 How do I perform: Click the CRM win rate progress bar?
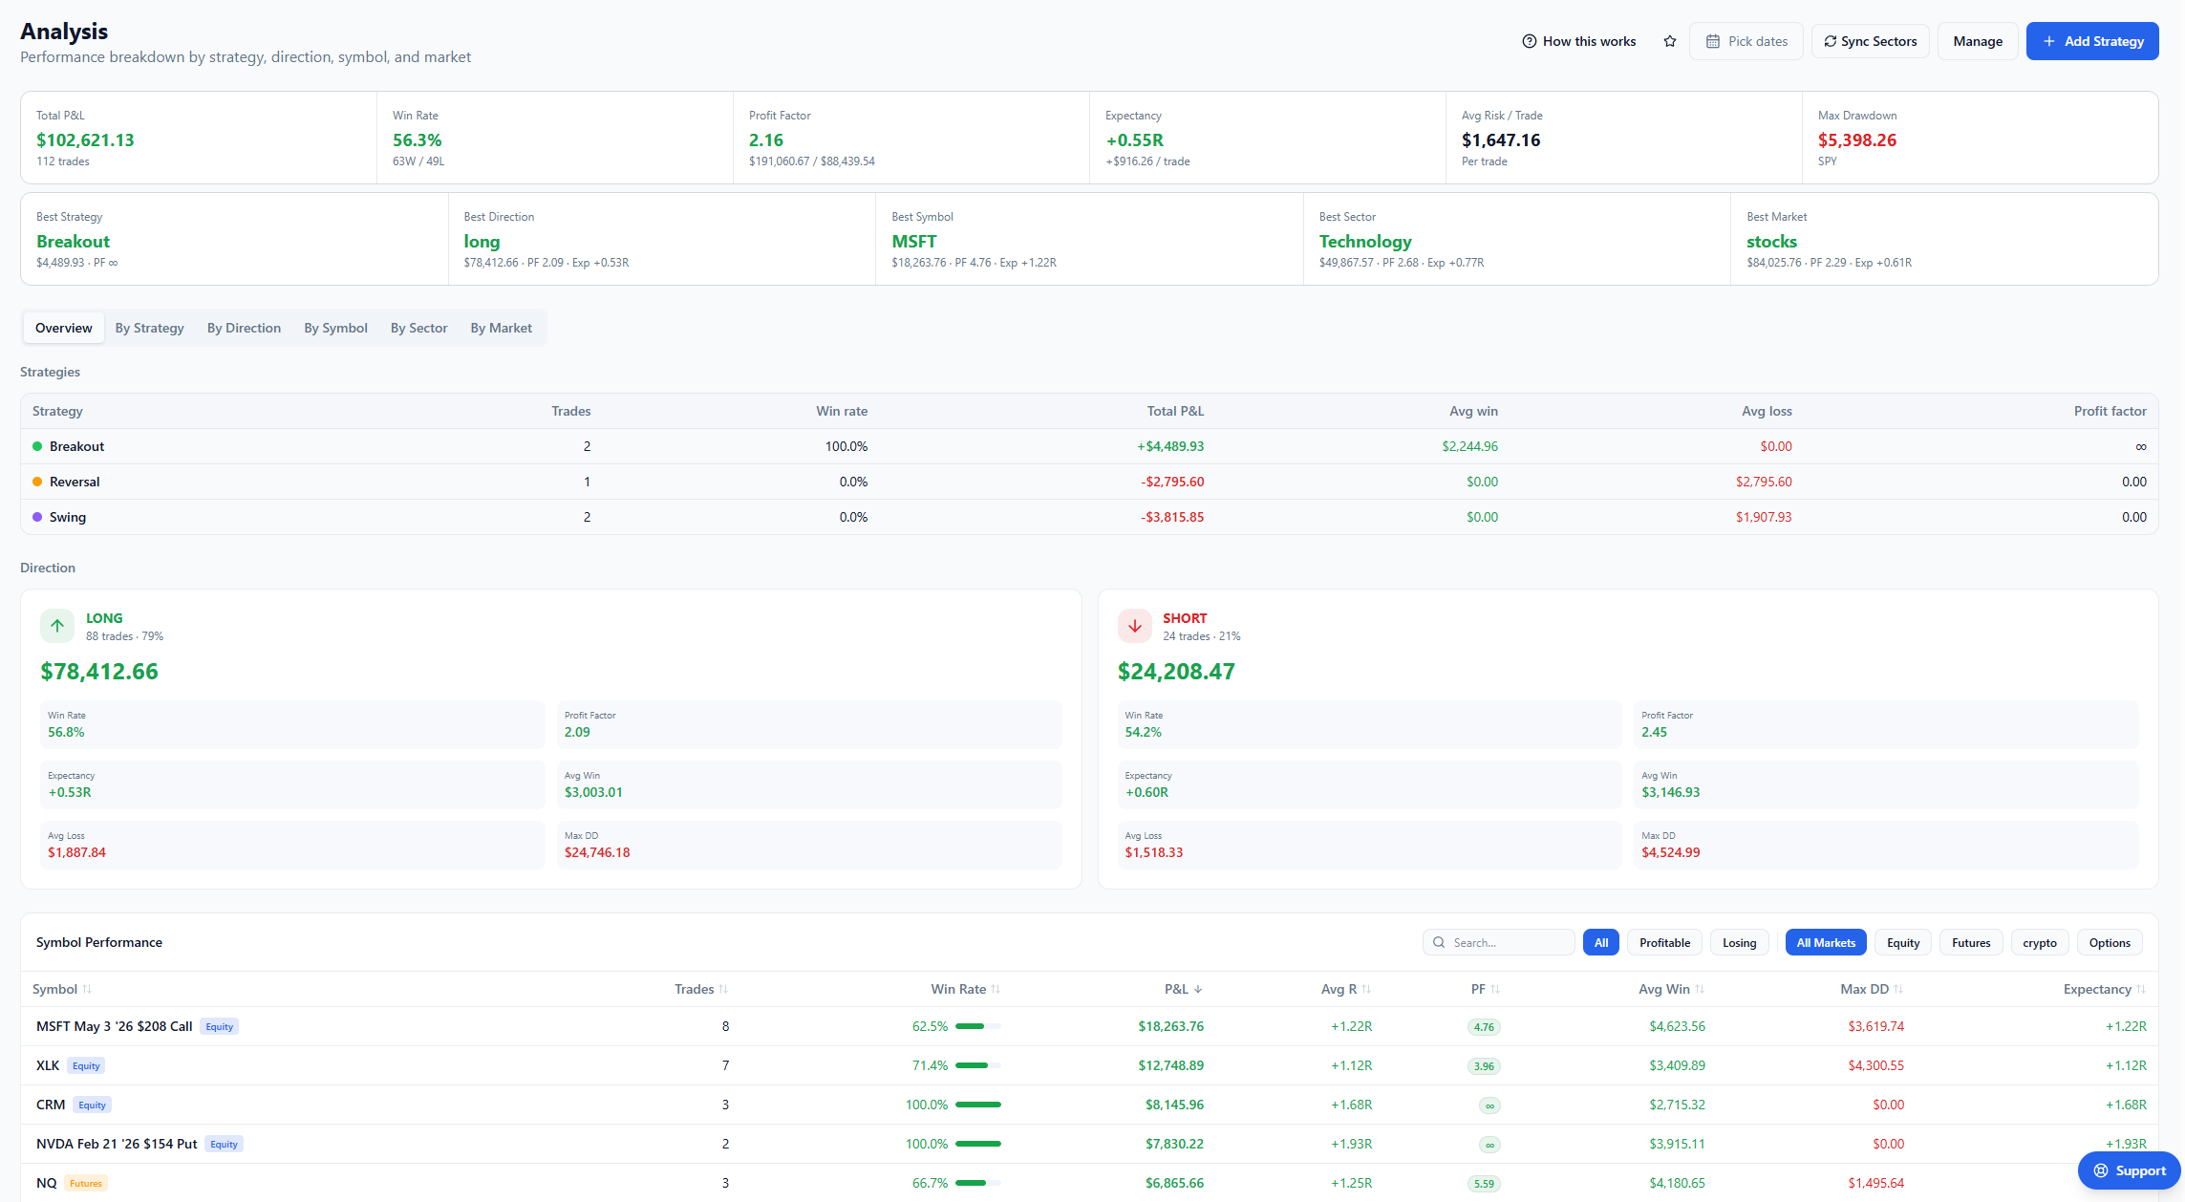pos(978,1105)
